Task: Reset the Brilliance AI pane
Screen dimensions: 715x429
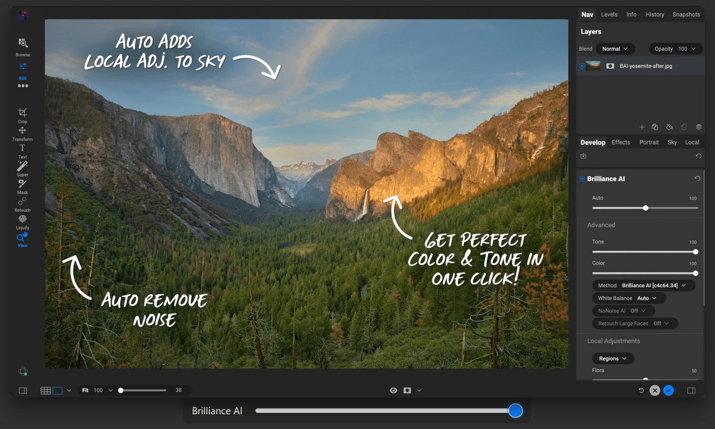Action: click(x=697, y=179)
